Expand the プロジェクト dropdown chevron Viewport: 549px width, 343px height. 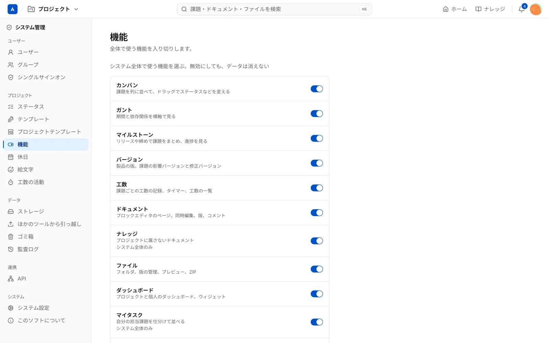[x=76, y=9]
